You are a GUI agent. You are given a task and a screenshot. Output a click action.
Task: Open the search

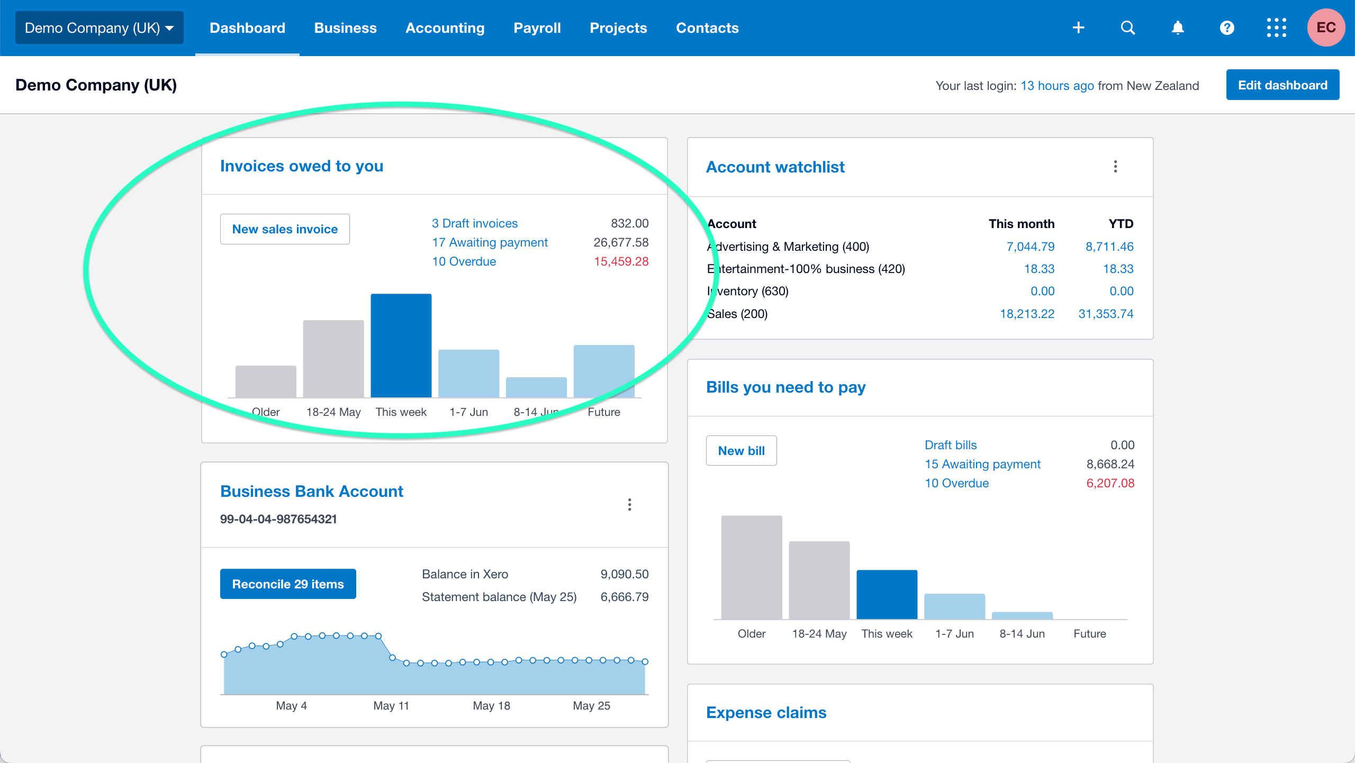[x=1127, y=28]
